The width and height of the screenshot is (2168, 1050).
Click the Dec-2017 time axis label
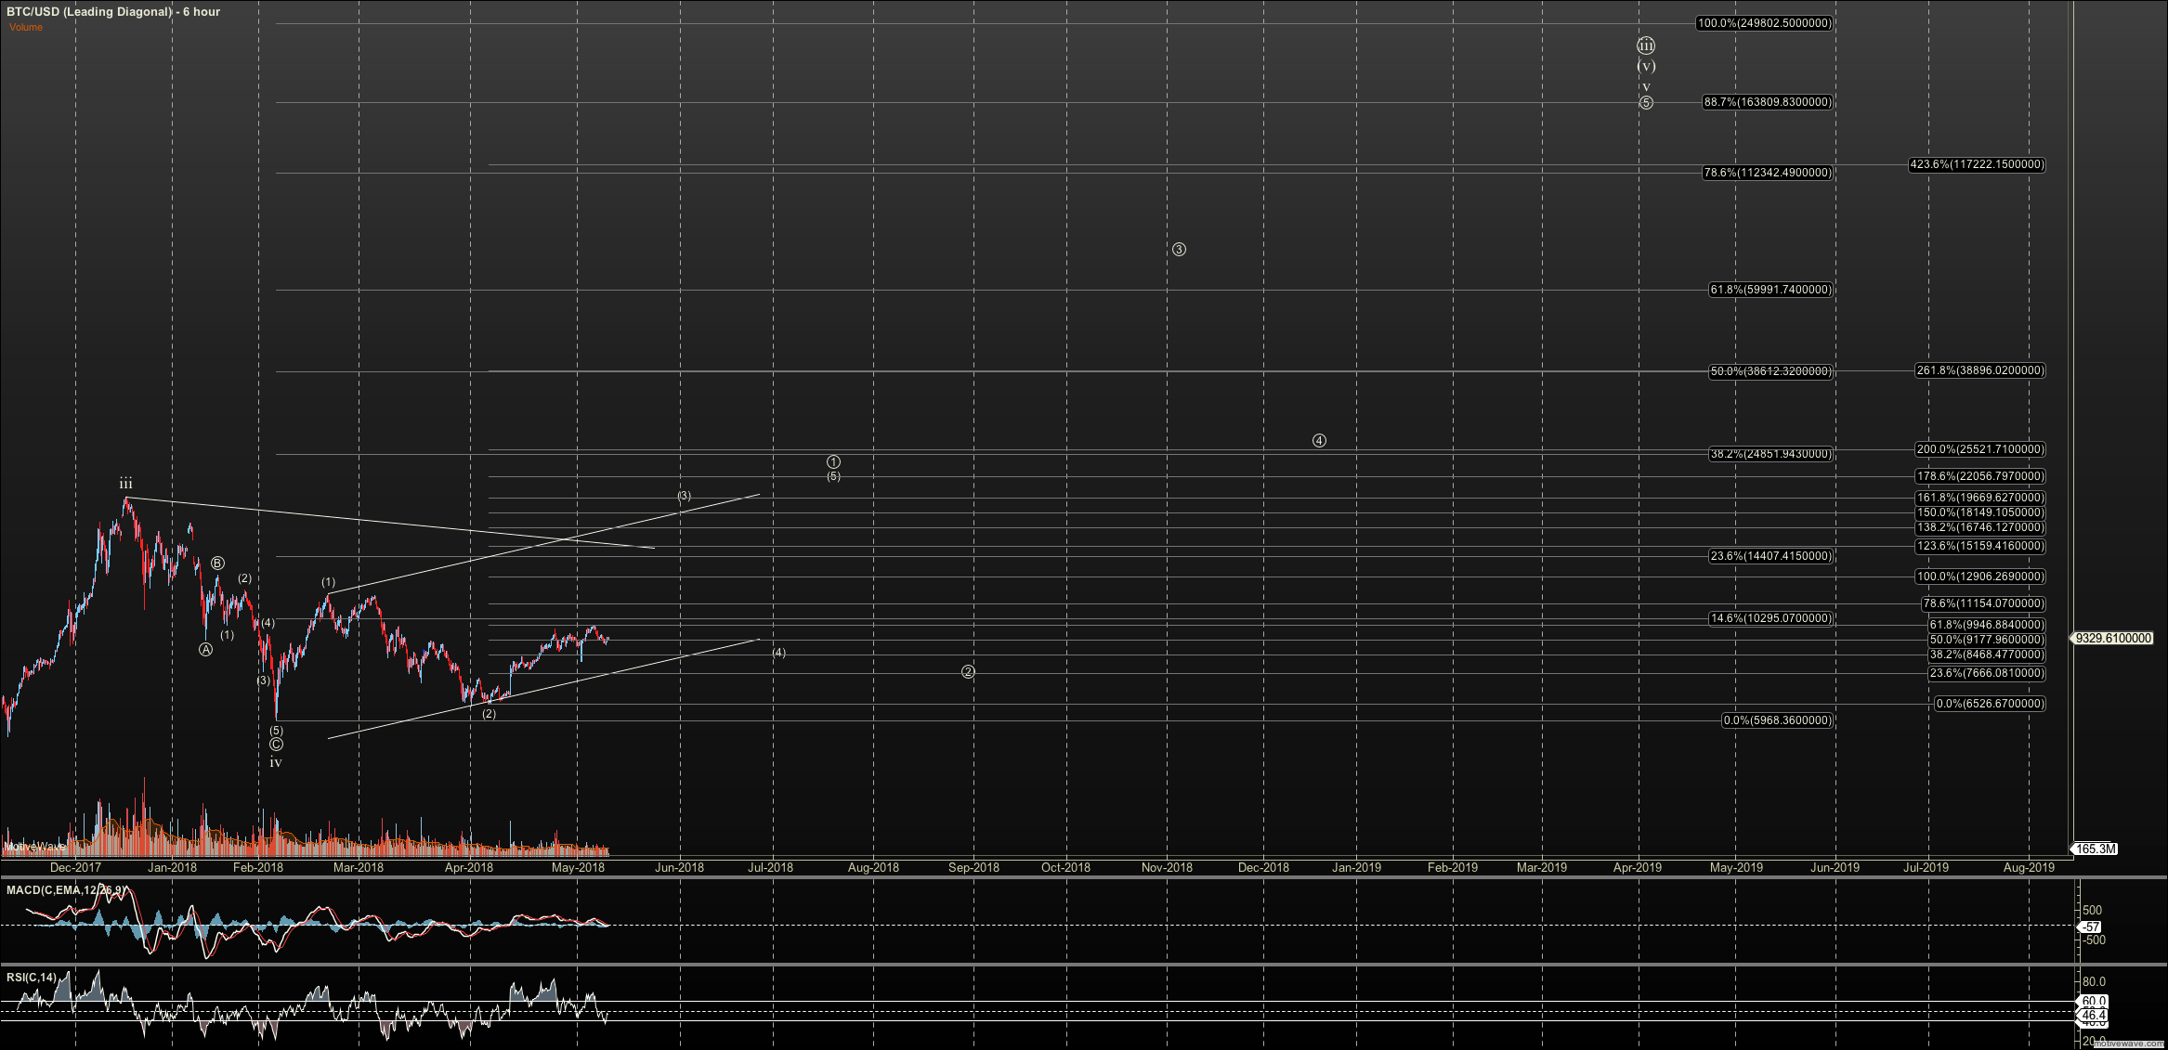(x=75, y=868)
